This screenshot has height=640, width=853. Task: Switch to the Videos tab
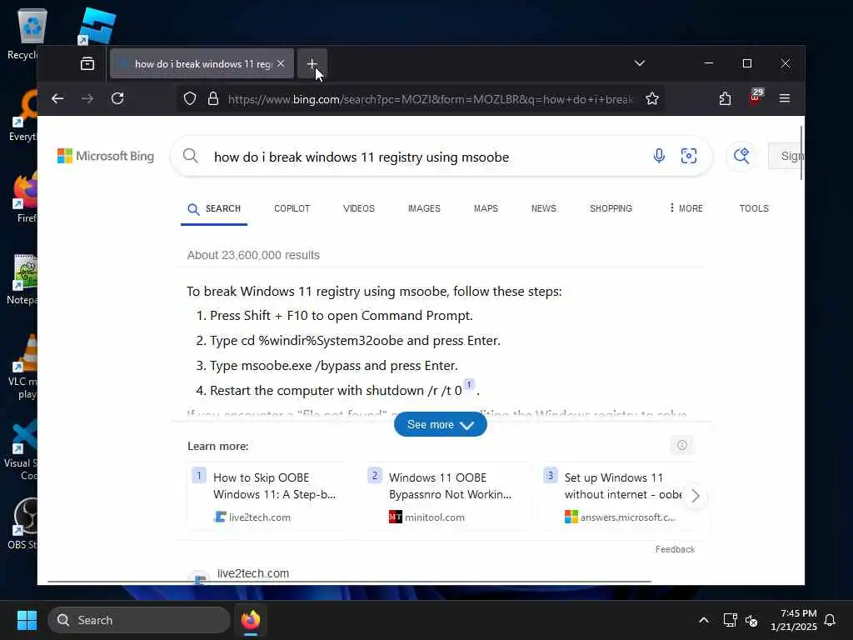click(358, 208)
